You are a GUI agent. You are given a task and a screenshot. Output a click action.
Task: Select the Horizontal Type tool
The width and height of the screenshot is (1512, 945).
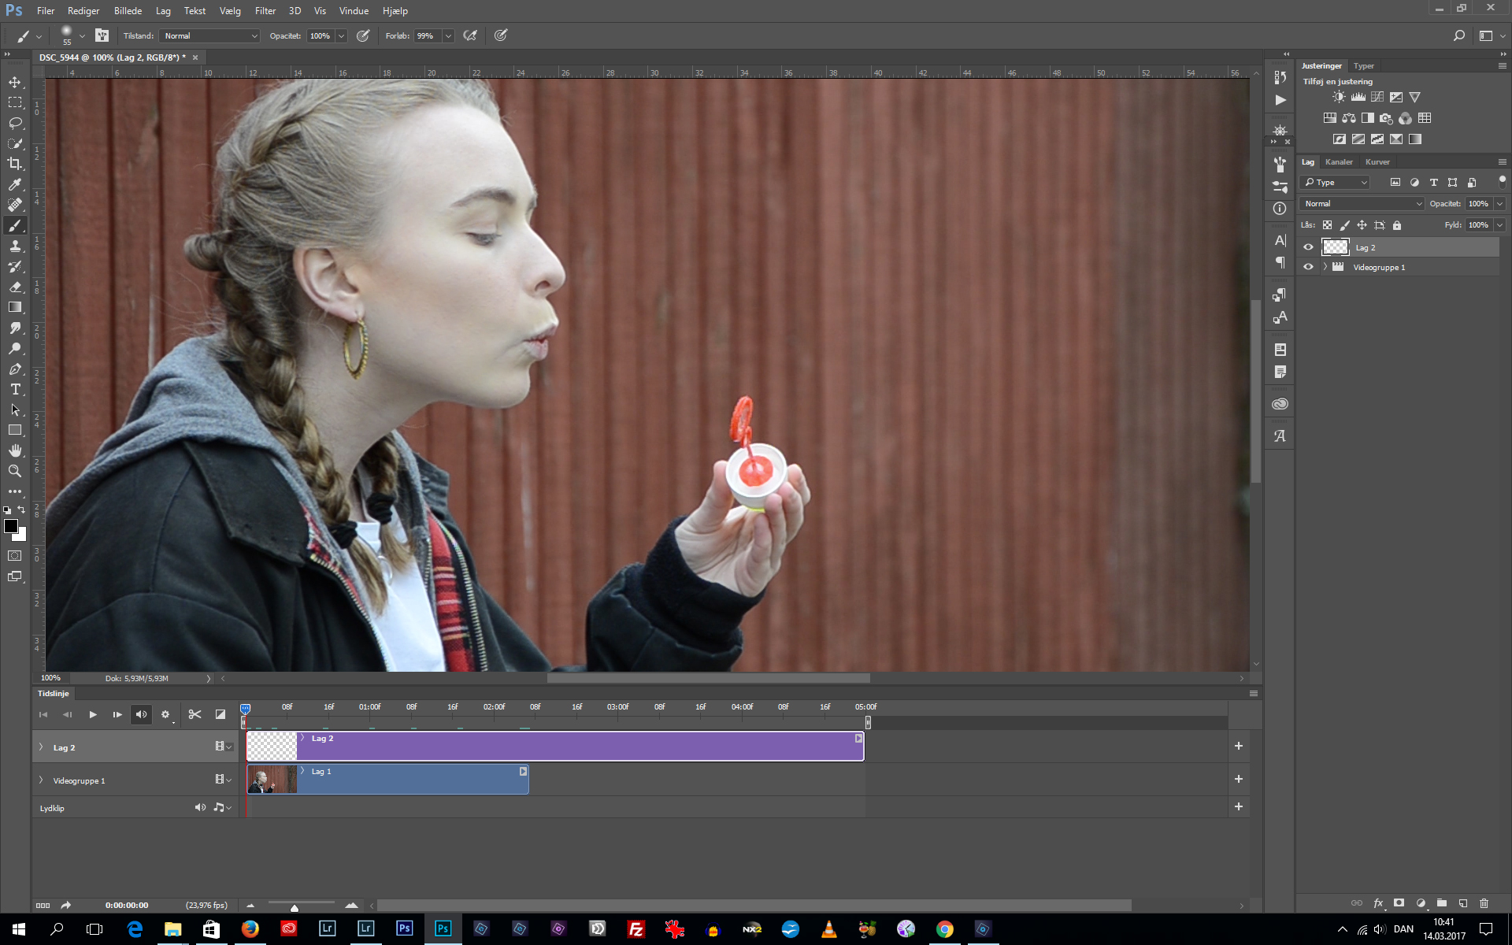[x=15, y=389]
